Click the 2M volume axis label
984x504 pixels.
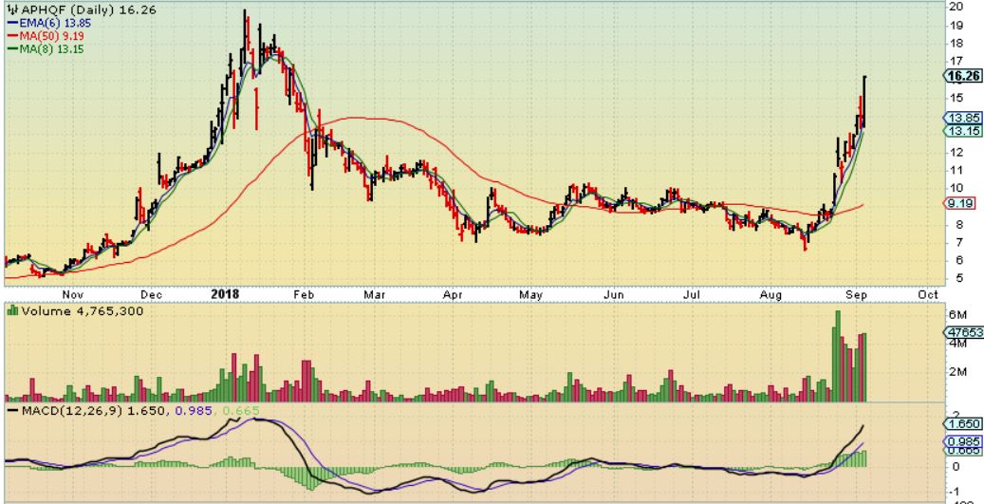(958, 371)
